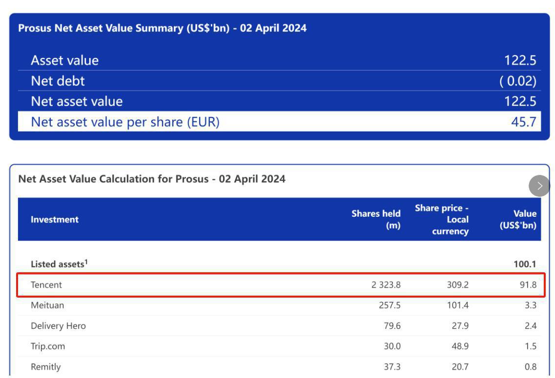Click Share price - Local currency header

coord(442,219)
